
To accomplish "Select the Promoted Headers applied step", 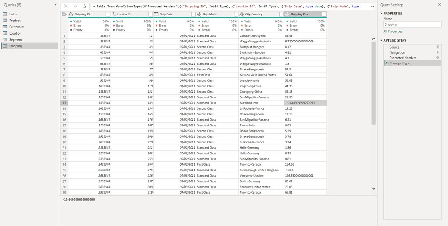I will coord(412,58).
